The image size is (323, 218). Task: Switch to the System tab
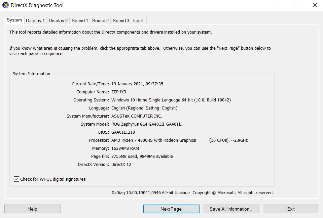point(14,20)
